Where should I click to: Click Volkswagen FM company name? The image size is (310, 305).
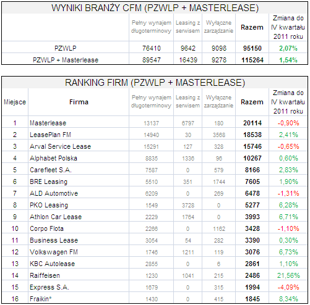click(x=54, y=252)
